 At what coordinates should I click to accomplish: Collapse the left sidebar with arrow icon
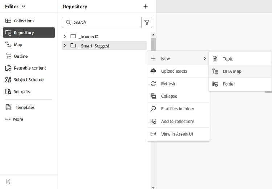pos(8,181)
